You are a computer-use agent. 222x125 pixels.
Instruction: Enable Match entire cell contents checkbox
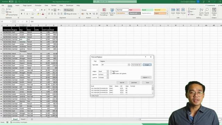[x=111, y=74]
